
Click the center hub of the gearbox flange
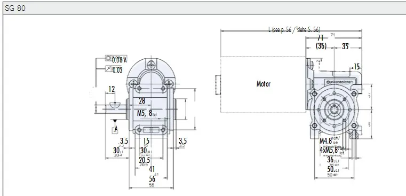click(x=335, y=109)
